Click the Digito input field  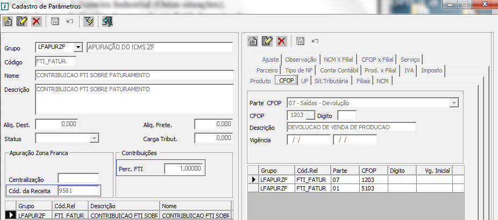pyautogui.click(x=347, y=115)
